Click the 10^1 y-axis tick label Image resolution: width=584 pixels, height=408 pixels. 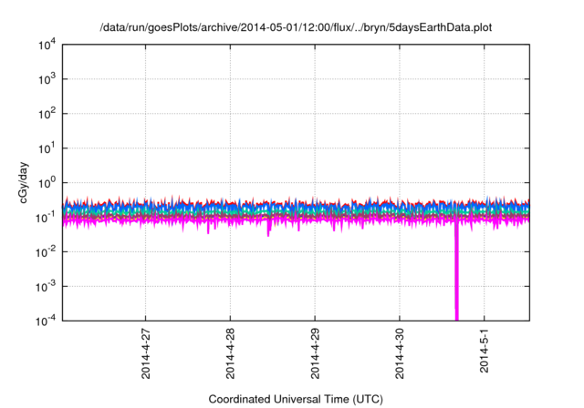(x=47, y=148)
